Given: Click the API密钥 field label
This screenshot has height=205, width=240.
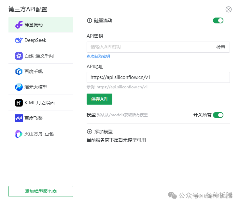Looking at the screenshot, I should pyautogui.click(x=95, y=36).
